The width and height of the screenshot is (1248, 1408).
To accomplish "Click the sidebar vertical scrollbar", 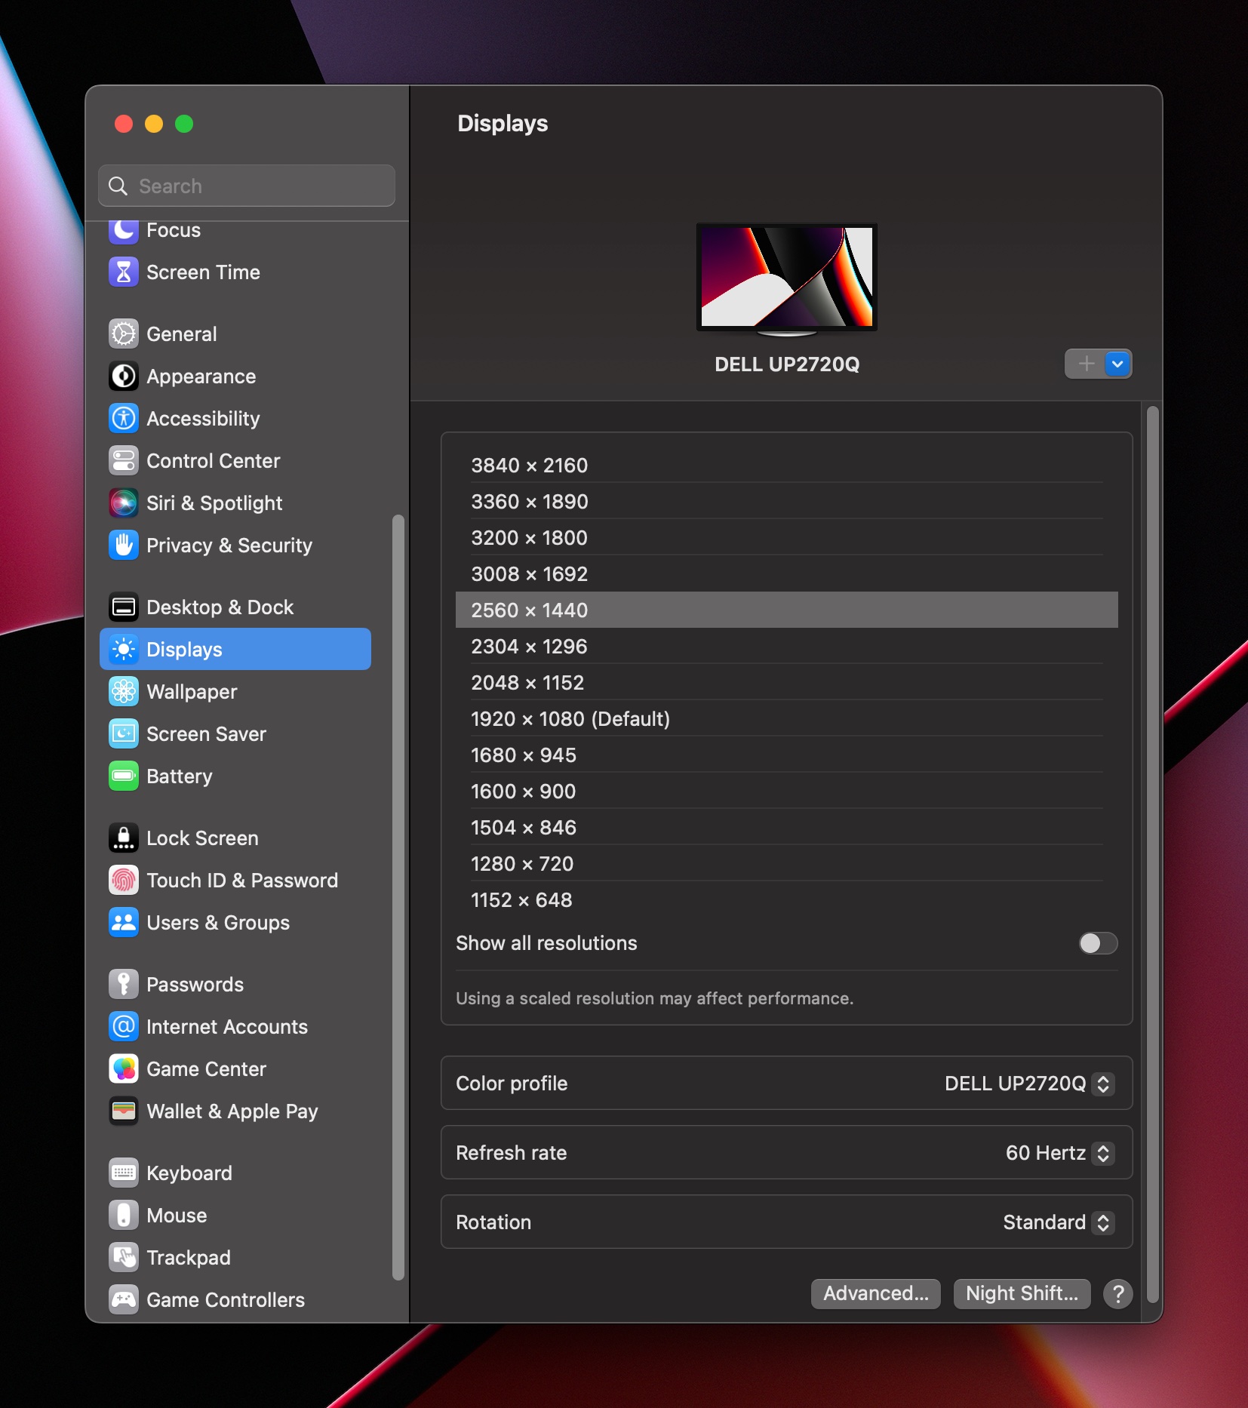I will point(398,897).
